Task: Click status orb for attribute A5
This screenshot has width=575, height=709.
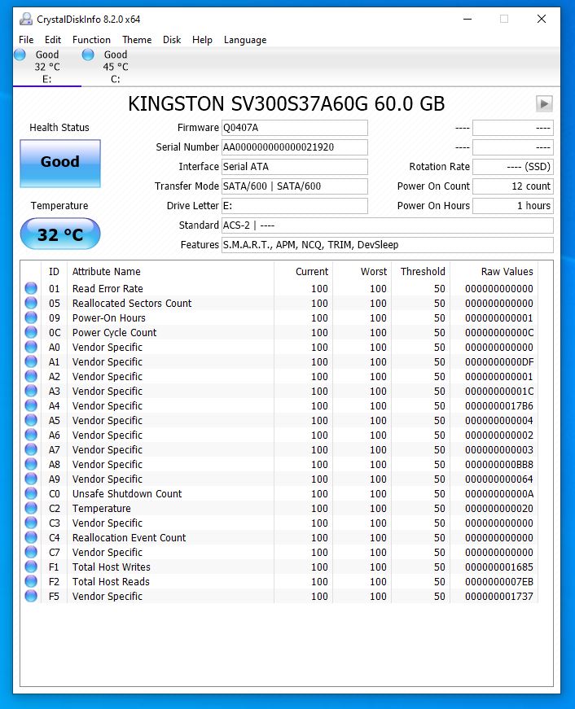Action: (x=31, y=420)
